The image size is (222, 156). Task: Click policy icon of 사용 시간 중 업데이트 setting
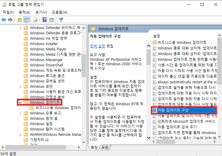pos(154,65)
